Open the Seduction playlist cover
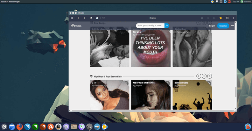Viewport: 252px width, 131px height. pos(192,47)
